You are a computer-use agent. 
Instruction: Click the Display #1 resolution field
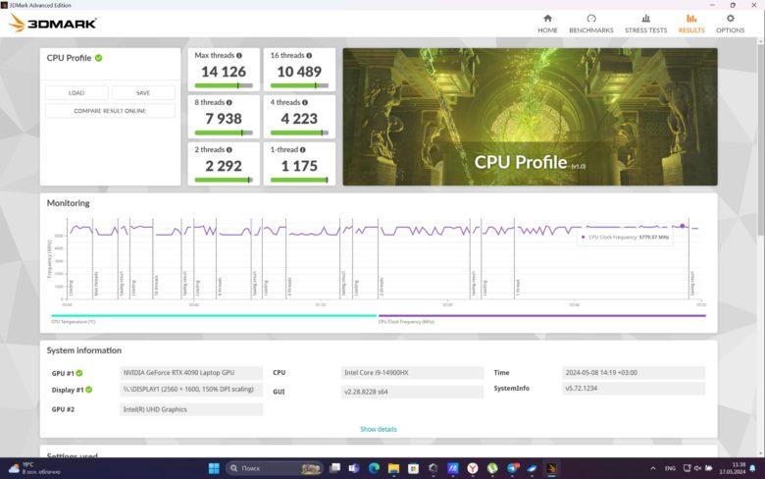click(191, 389)
